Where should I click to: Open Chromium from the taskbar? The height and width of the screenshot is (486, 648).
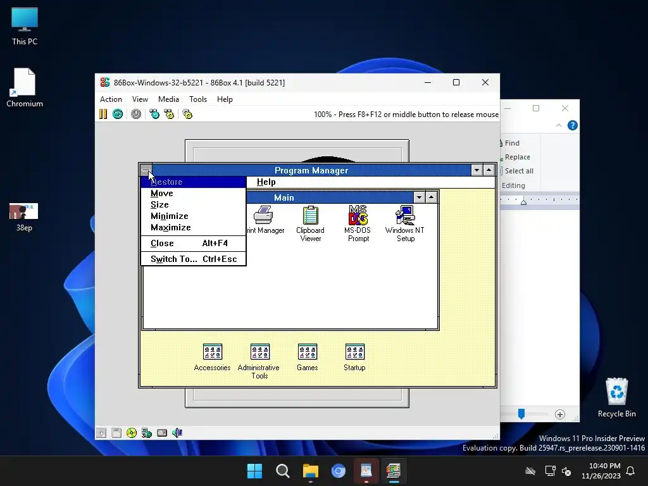point(339,471)
